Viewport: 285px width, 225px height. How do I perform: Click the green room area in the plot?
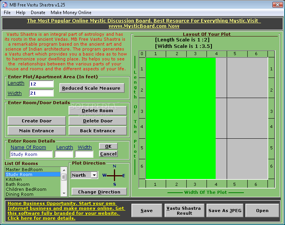pos(181,119)
